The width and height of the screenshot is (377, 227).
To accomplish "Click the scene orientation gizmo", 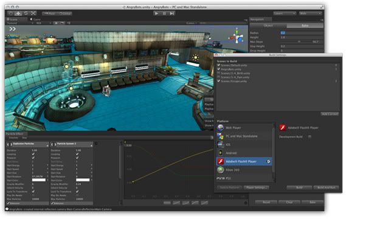I will 237,37.
